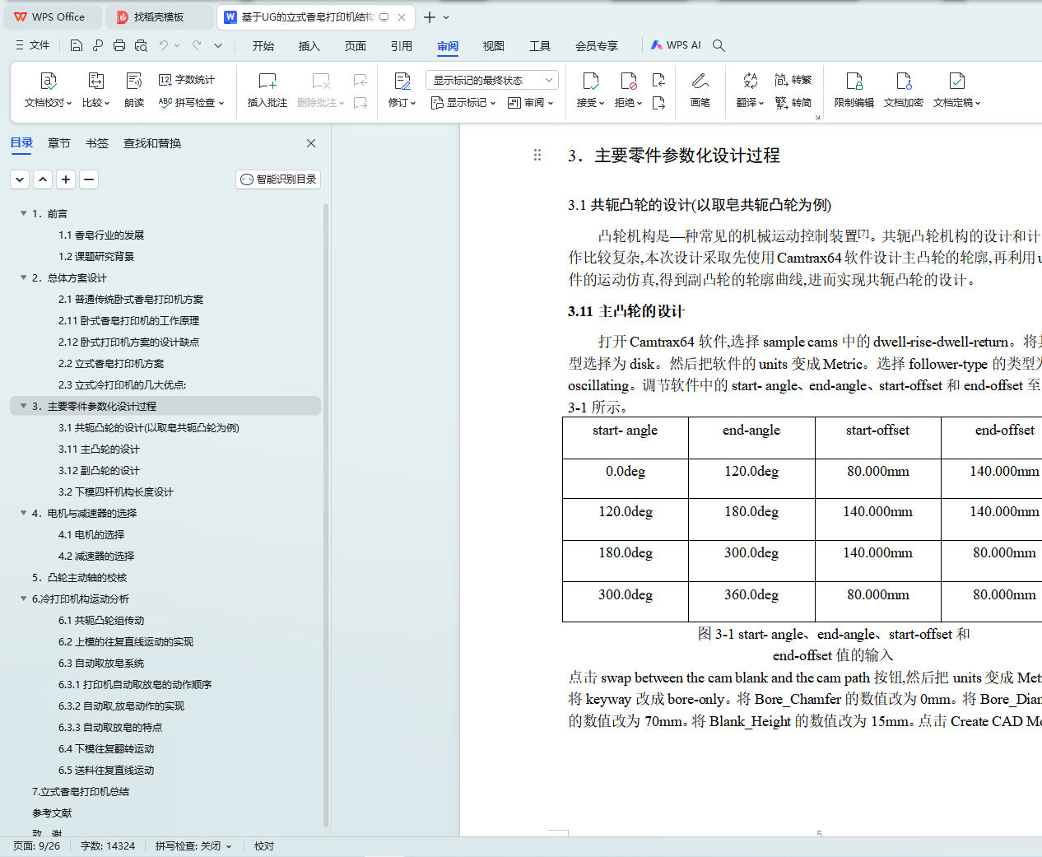This screenshot has height=857, width=1042.
Task: Open 找稻壳模板 window tab
Action: [x=160, y=16]
